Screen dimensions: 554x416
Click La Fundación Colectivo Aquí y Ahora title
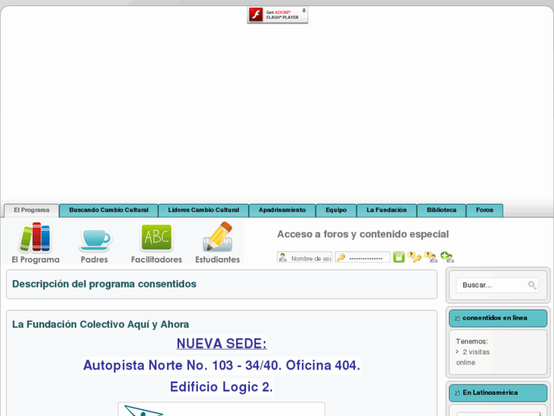point(101,324)
